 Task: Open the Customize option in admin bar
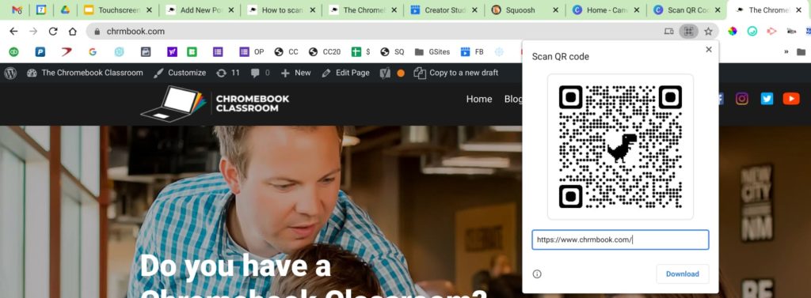[180, 73]
